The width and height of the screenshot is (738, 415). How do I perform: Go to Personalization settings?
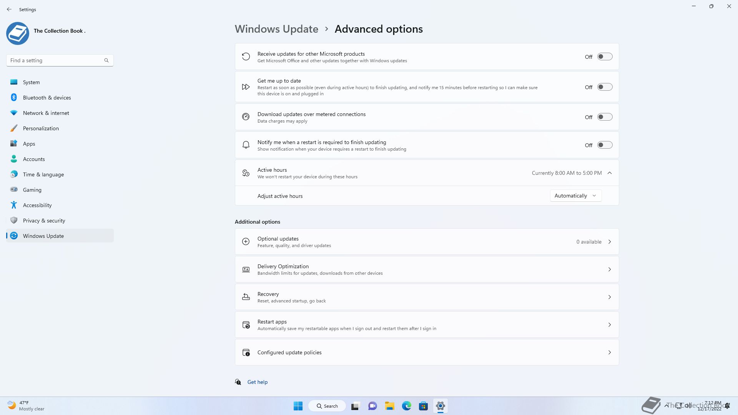tap(60, 128)
